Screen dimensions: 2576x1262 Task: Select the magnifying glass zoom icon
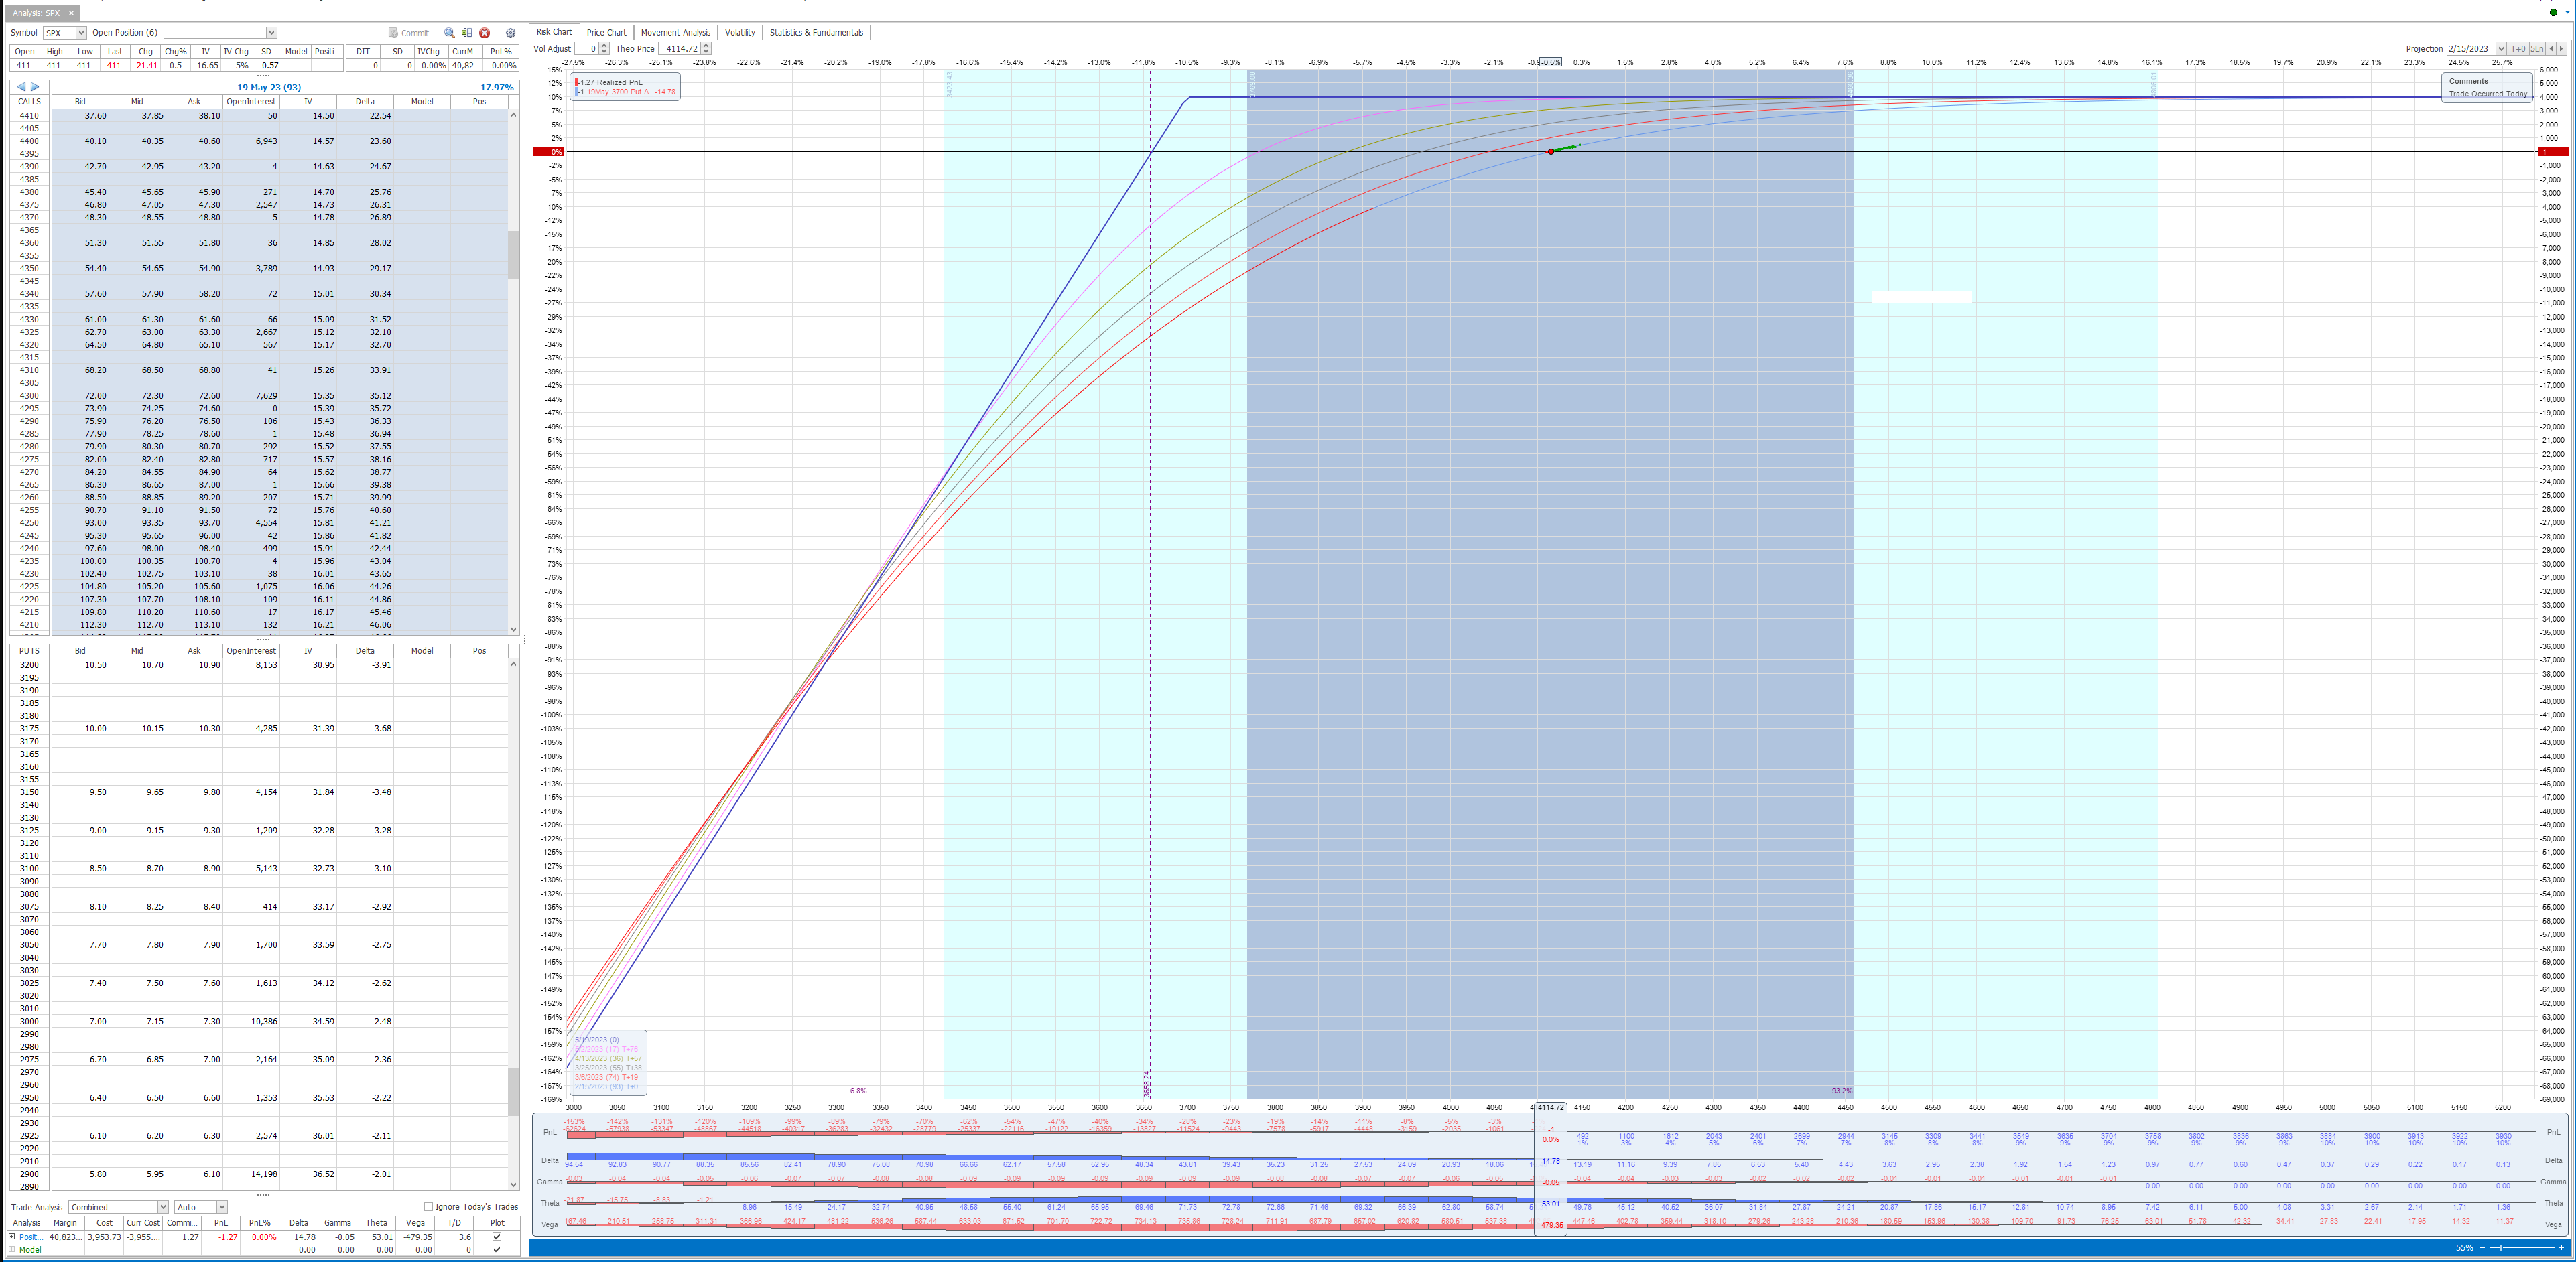pos(450,33)
